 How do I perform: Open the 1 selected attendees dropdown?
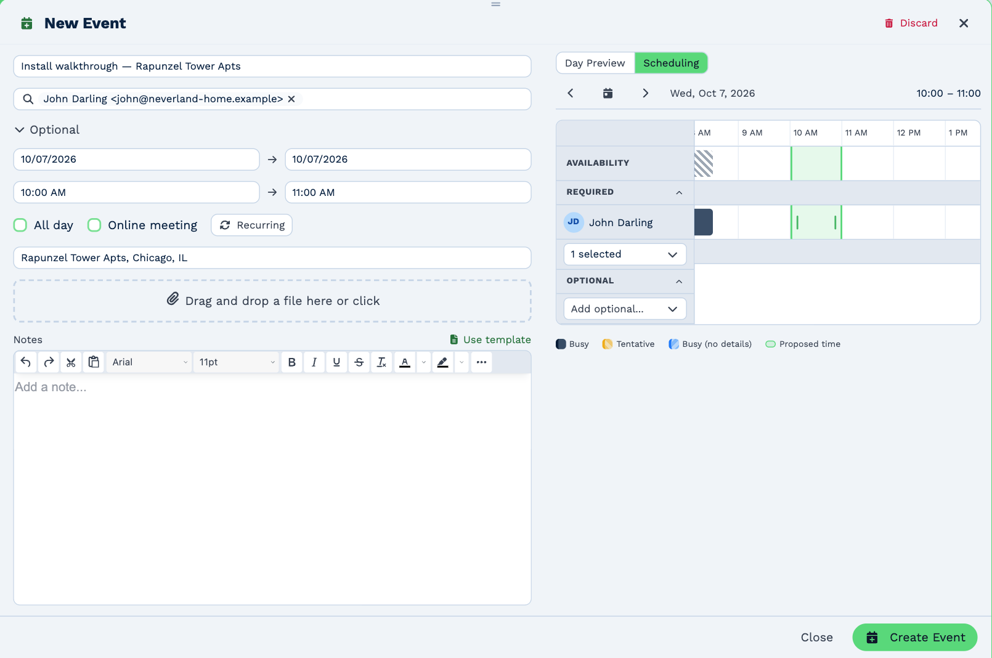pos(625,254)
